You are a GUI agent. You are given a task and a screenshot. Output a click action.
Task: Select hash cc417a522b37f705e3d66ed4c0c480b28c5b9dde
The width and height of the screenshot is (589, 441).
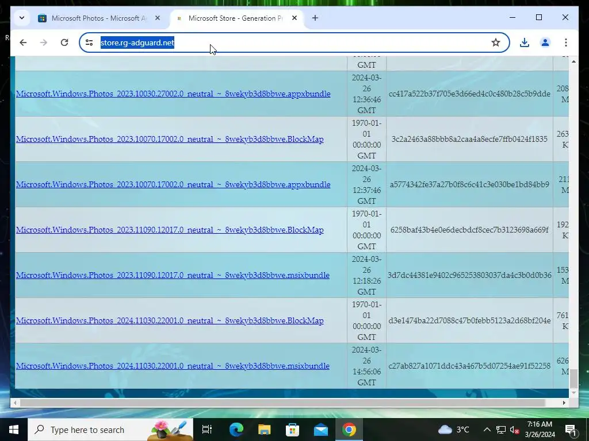469,94
